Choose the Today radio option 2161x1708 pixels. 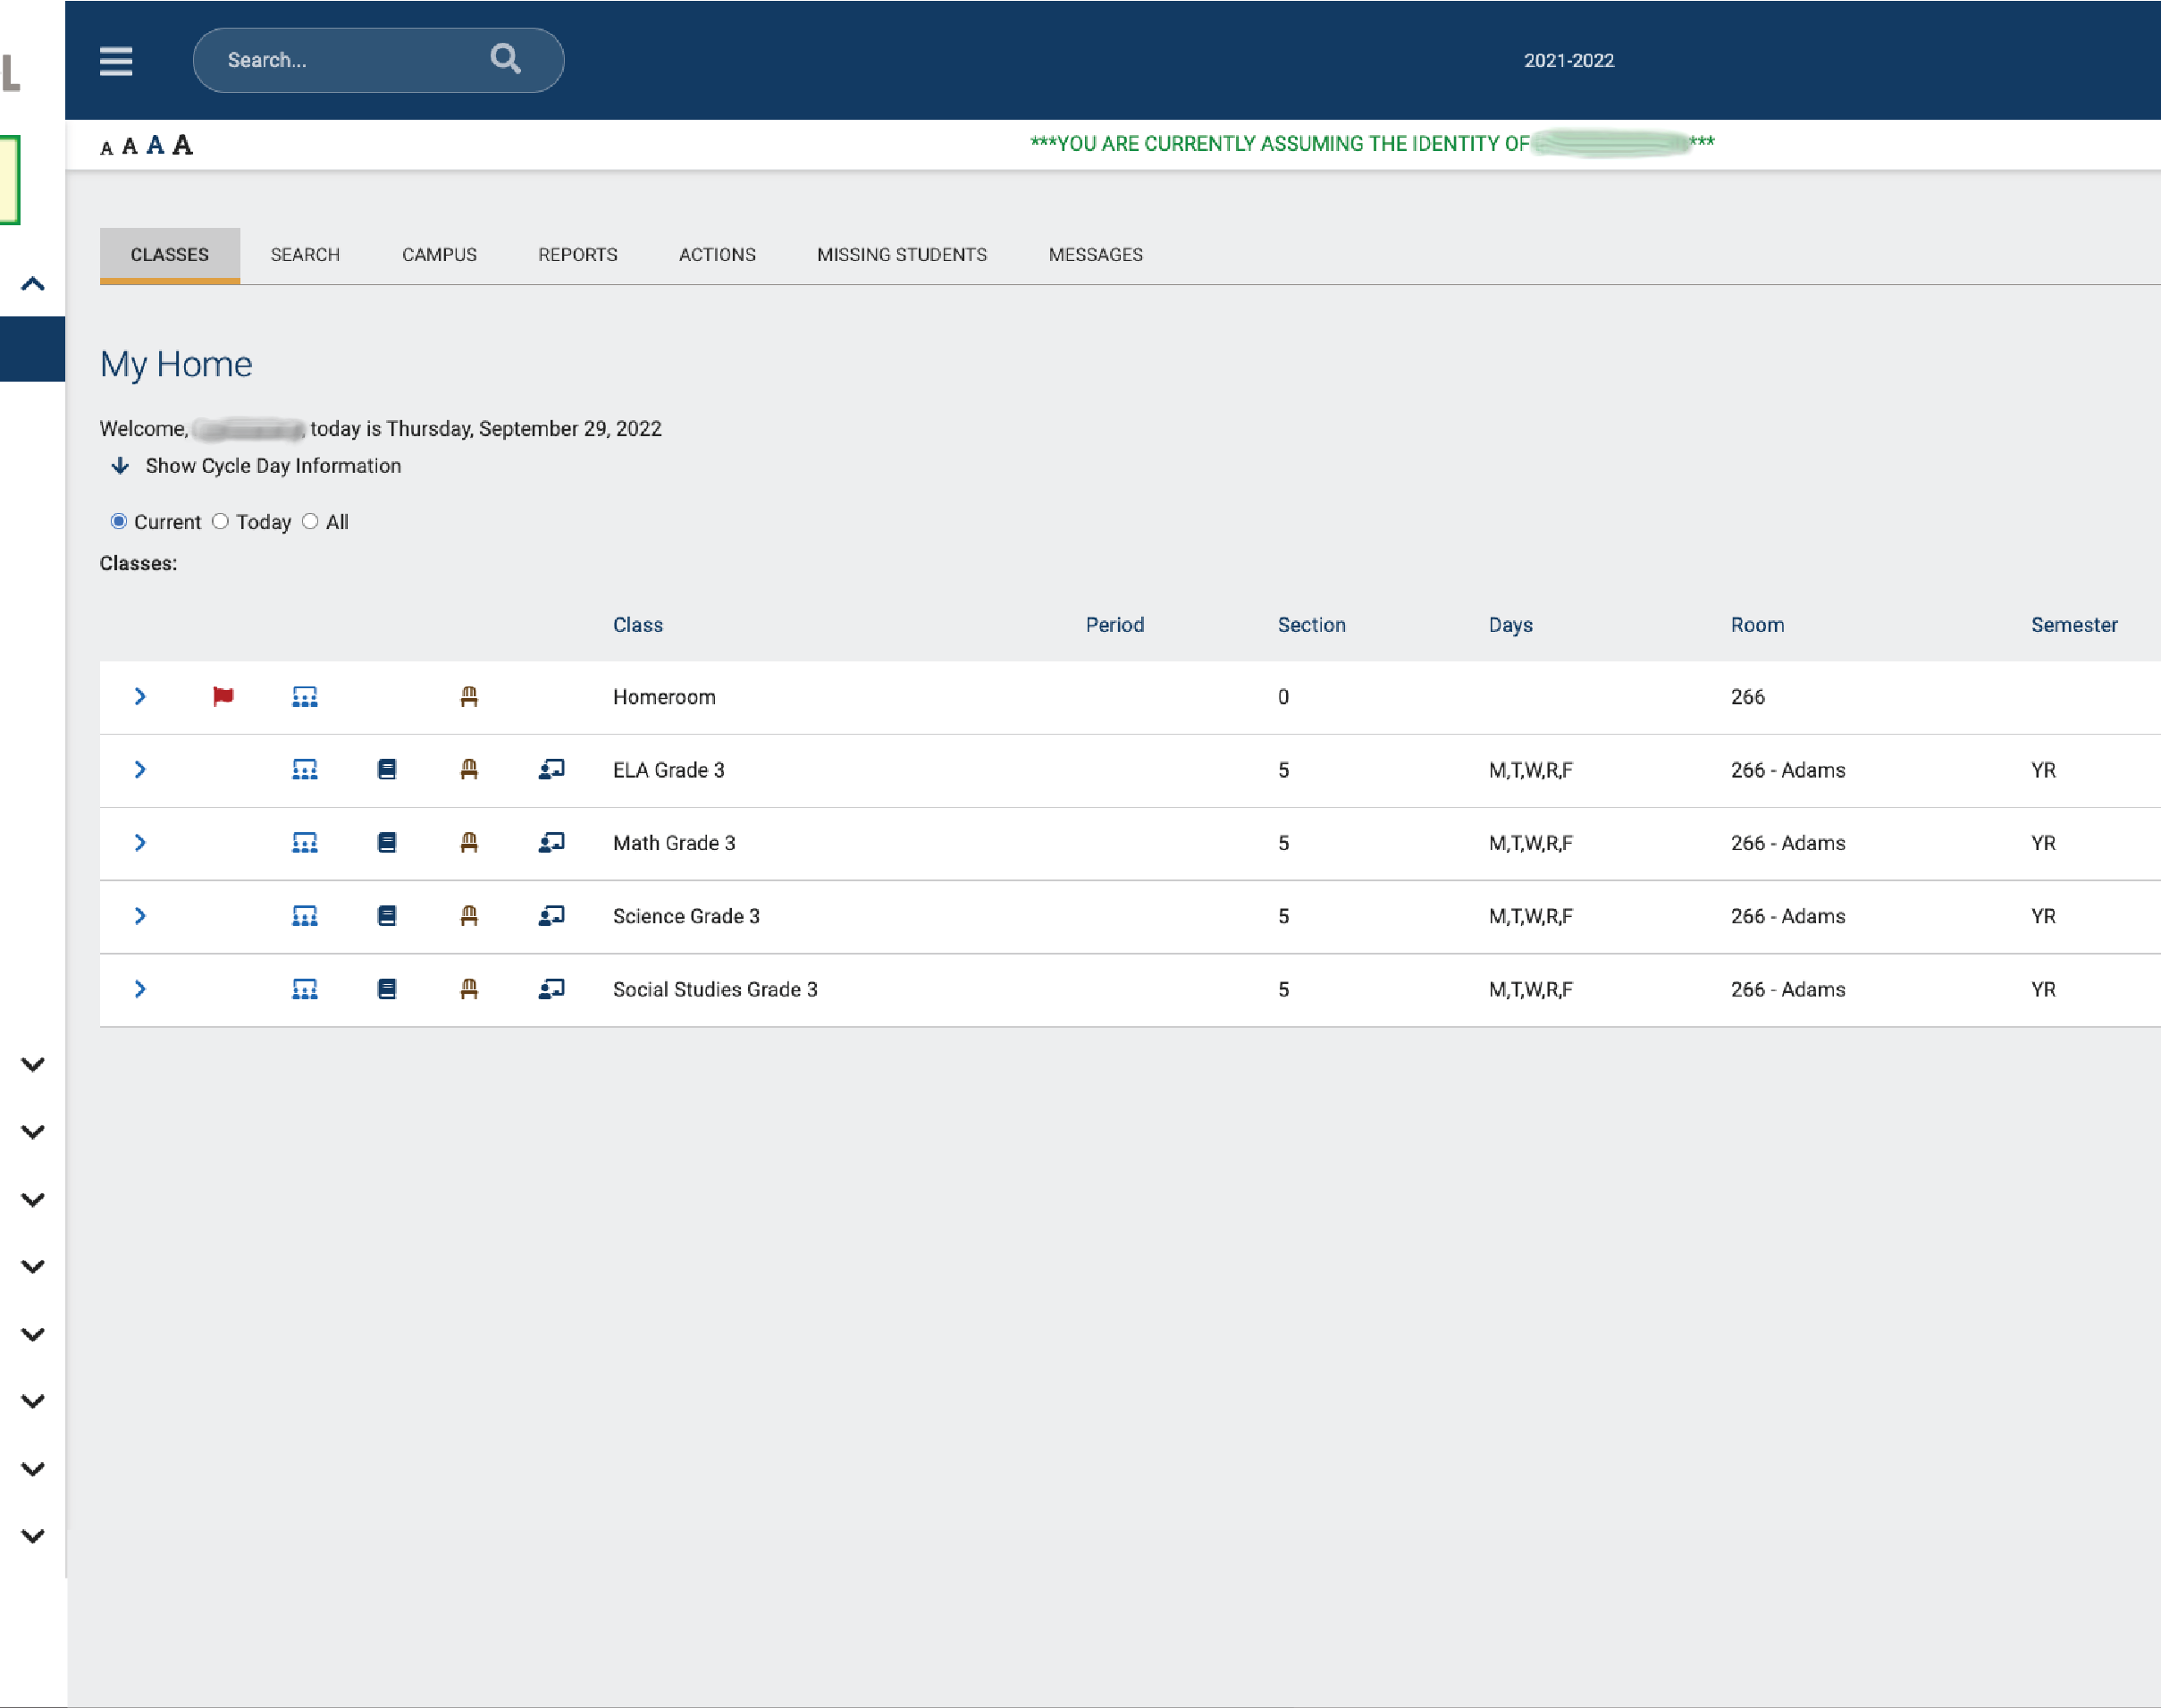tap(221, 521)
